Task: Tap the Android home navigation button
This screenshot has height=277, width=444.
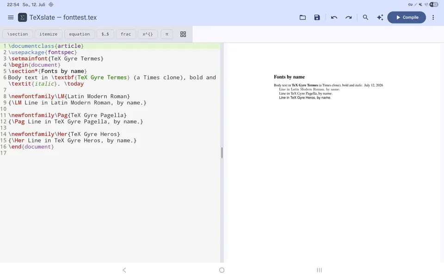Action: pos(222,270)
